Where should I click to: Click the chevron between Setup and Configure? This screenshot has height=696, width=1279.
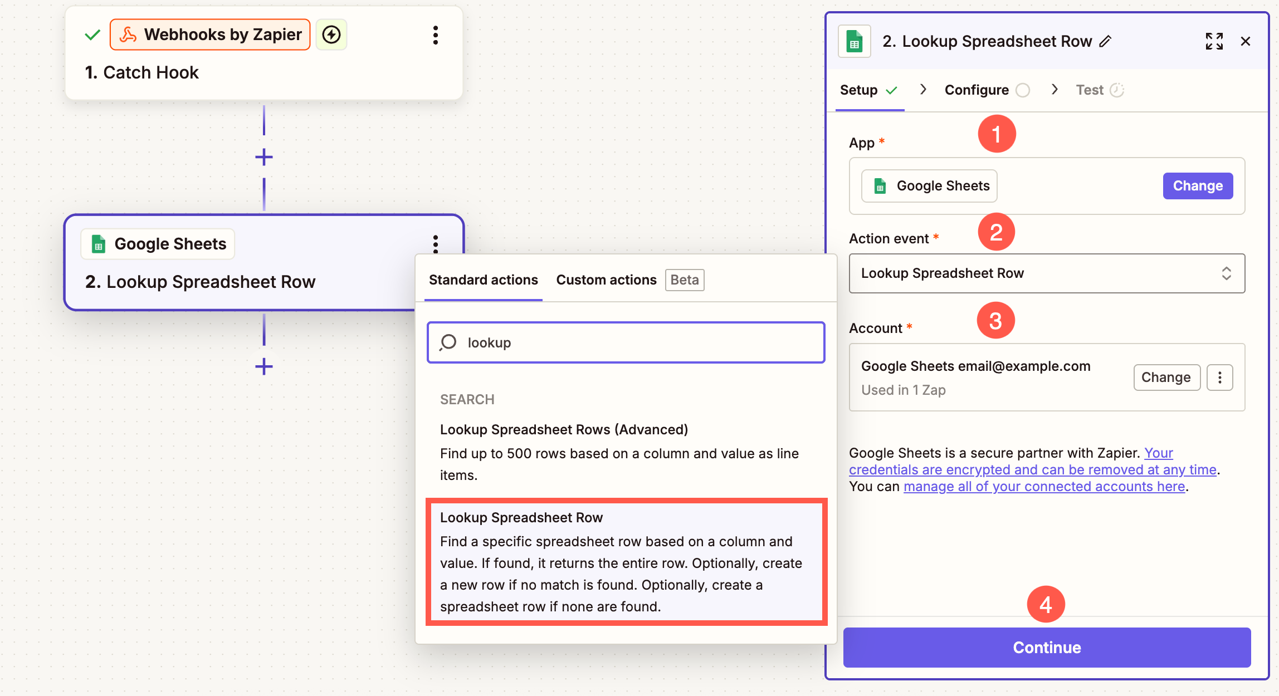click(924, 90)
